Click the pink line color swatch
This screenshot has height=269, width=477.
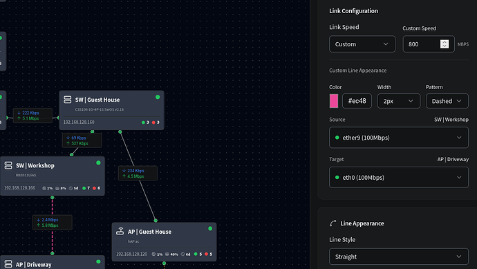[x=334, y=101]
